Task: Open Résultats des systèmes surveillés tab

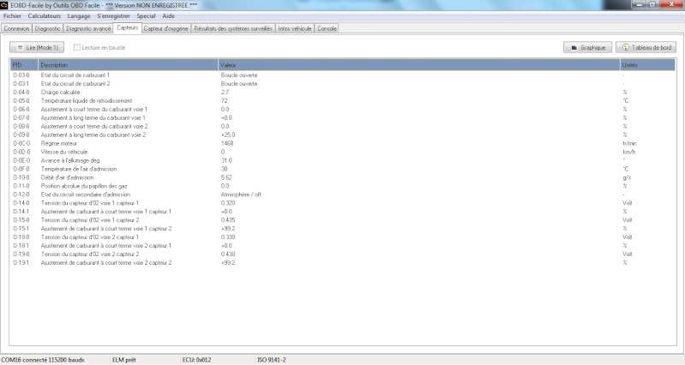Action: 233,28
